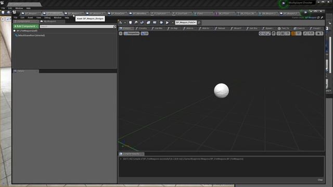
Task: Open the Compile options dropdown arrow
Action: click(125, 22)
